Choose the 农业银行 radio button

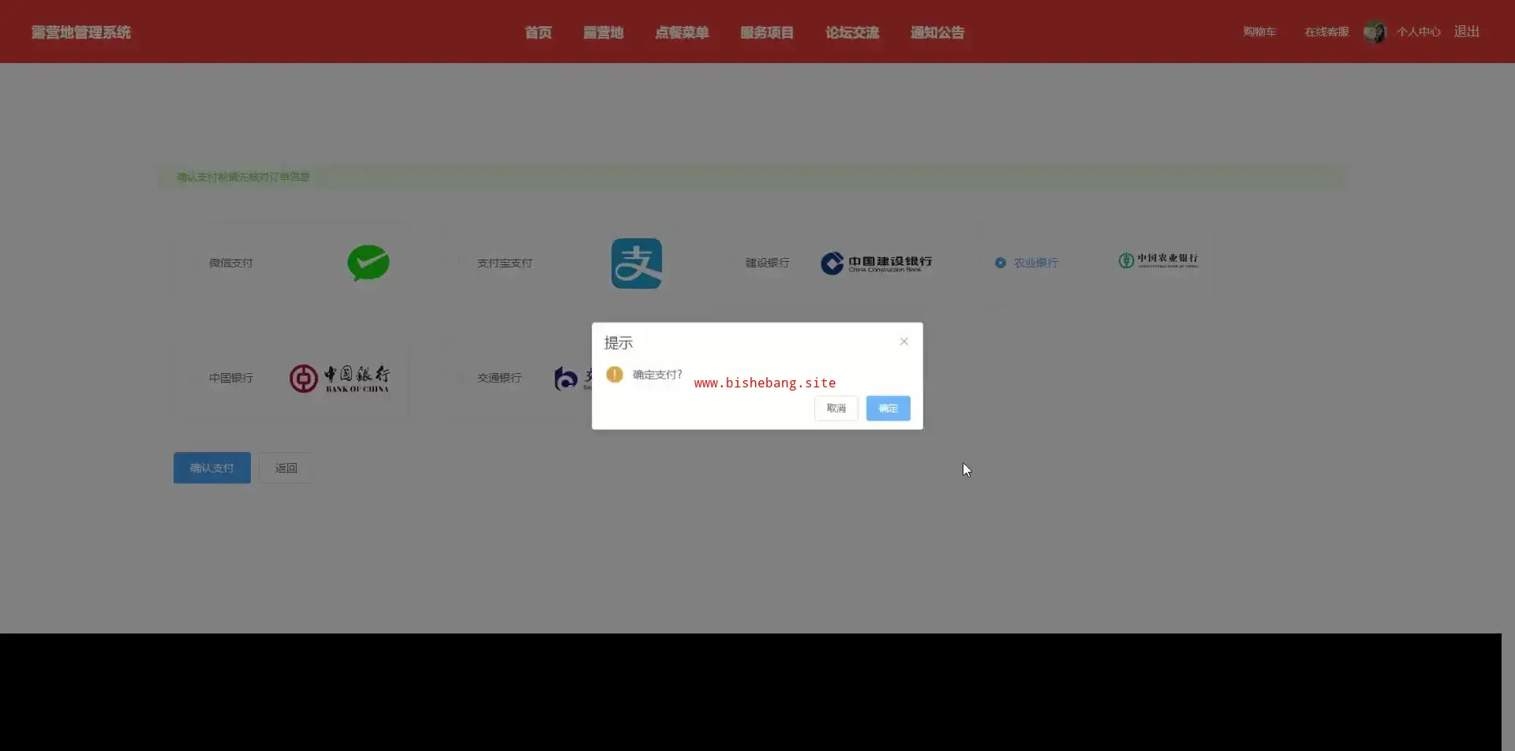pos(1001,263)
